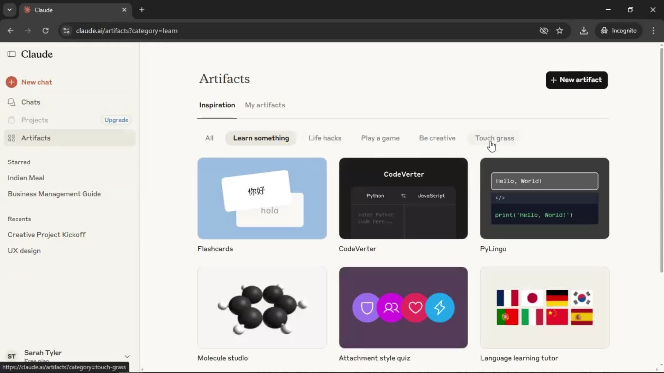Click the third-party cookies blocked eye icon

pos(544,31)
